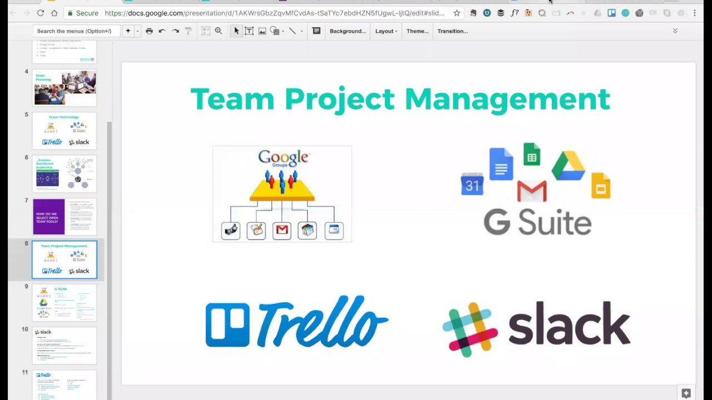Click the add comment icon
This screenshot has height=400, width=712.
[x=317, y=31]
